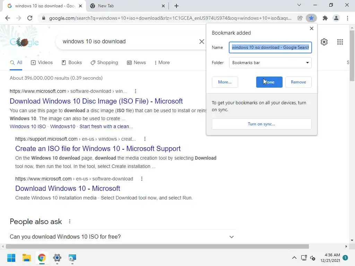The height and width of the screenshot is (266, 355).
Task: Open File Explorer from taskbar
Action: (x=26, y=258)
